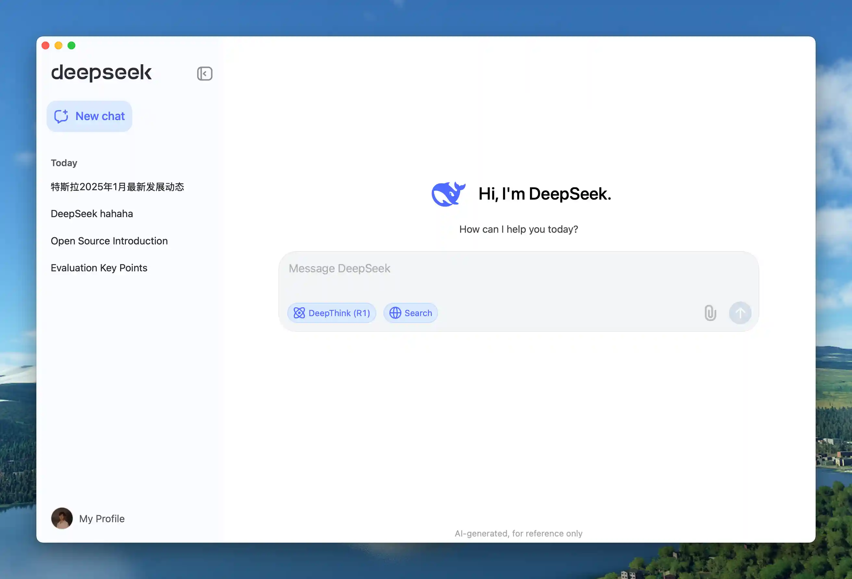This screenshot has width=852, height=579.
Task: Start a New chat
Action: (89, 116)
